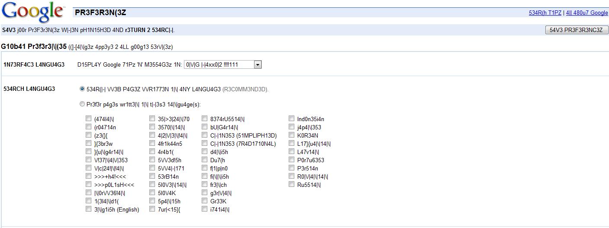Select the 534R(|-| VV3B P4G3Z any language radio
This screenshot has width=609, height=228.
pos(82,89)
